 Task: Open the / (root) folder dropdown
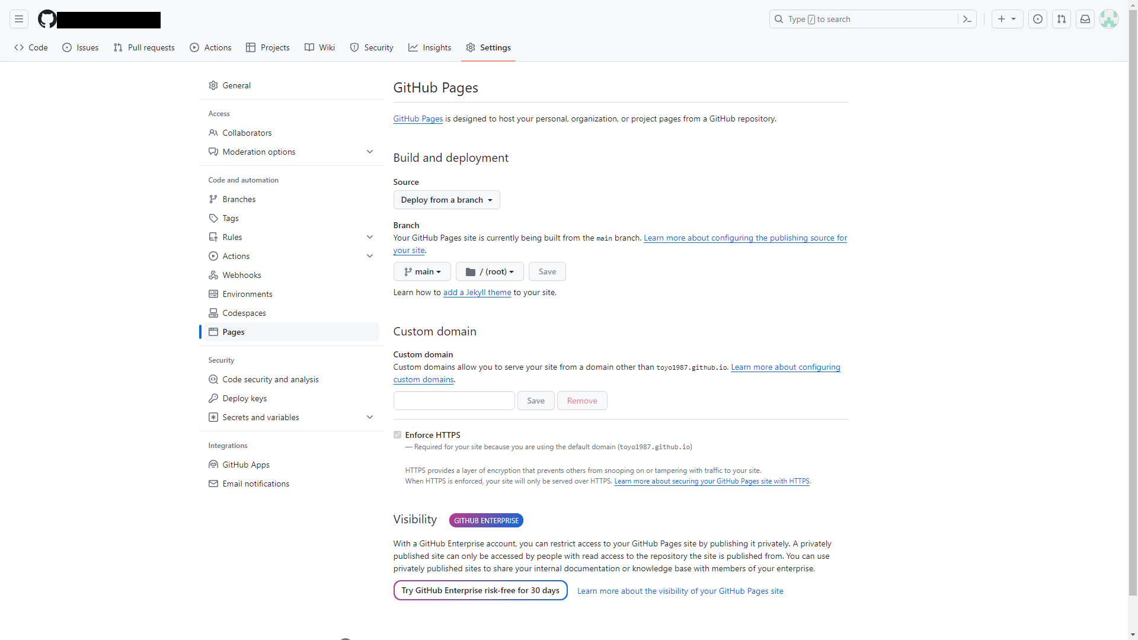click(490, 271)
